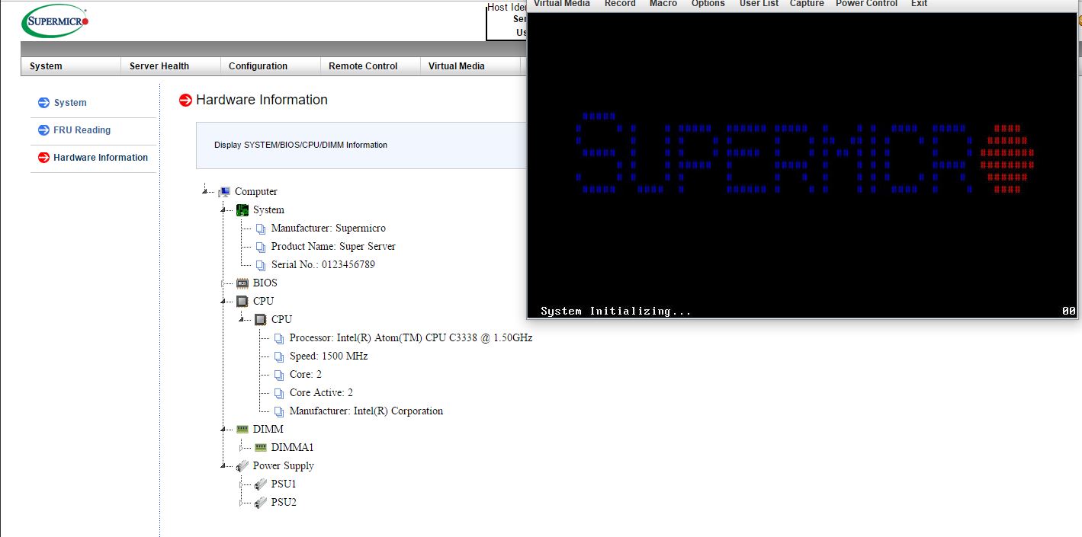Collapse the Computer root node

coord(205,192)
